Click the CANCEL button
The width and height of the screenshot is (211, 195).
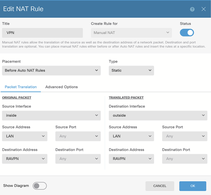click(160, 186)
